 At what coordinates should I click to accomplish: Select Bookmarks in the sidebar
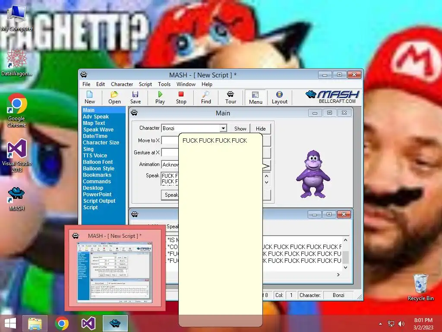click(x=97, y=175)
